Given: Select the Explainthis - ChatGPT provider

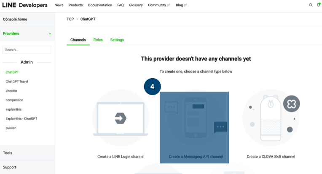Looking at the screenshot, I should (21, 119).
